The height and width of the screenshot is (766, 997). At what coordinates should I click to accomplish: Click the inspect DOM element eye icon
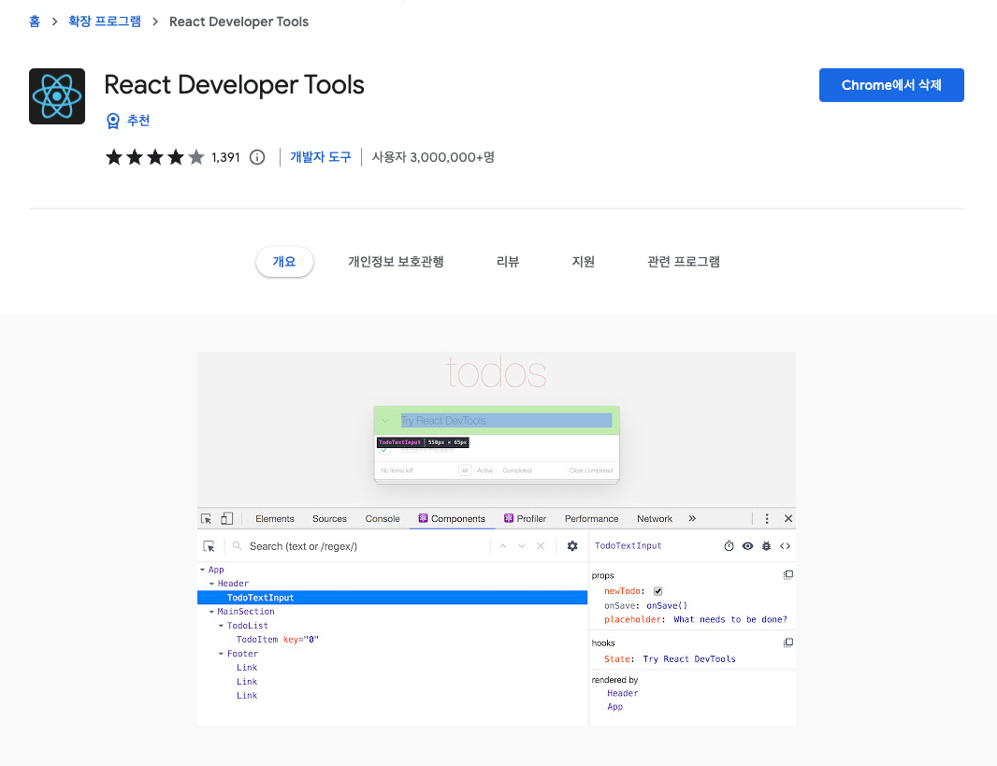coord(748,546)
